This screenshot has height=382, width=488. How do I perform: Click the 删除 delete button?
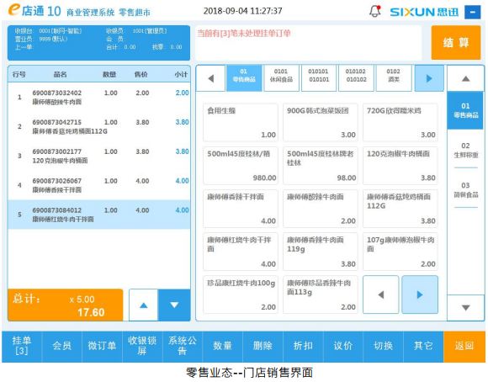tap(263, 346)
